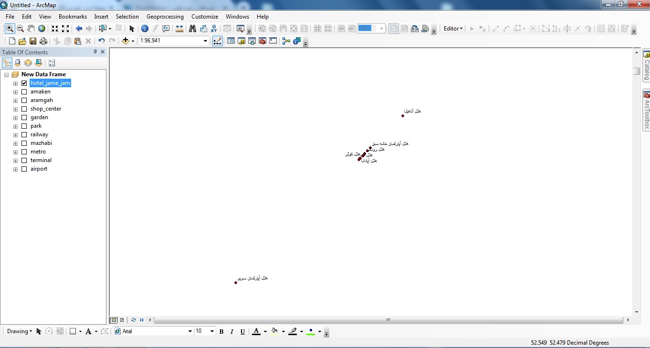Open the Customize menu
This screenshot has height=348, width=650.
click(x=205, y=17)
